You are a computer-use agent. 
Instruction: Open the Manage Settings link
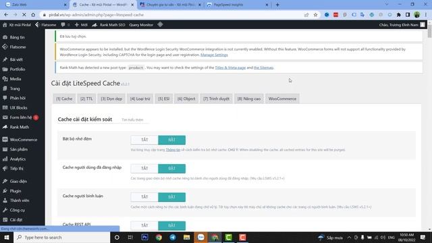click(x=214, y=55)
